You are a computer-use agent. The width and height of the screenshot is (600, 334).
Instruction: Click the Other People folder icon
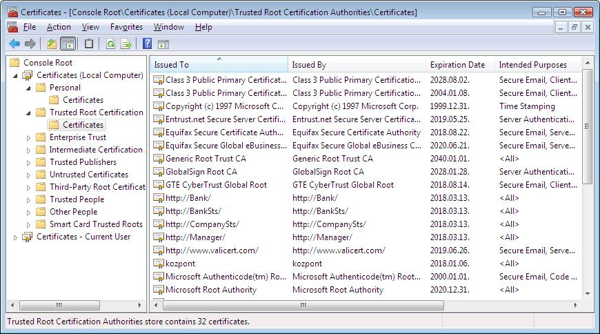[x=41, y=212]
